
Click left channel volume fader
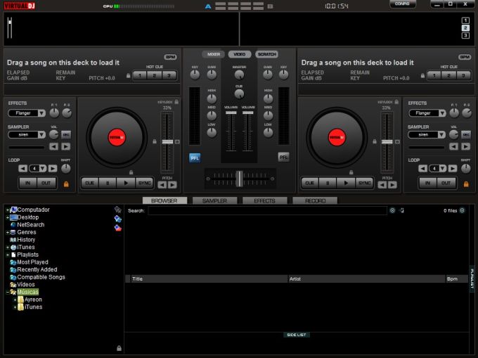tap(231, 113)
